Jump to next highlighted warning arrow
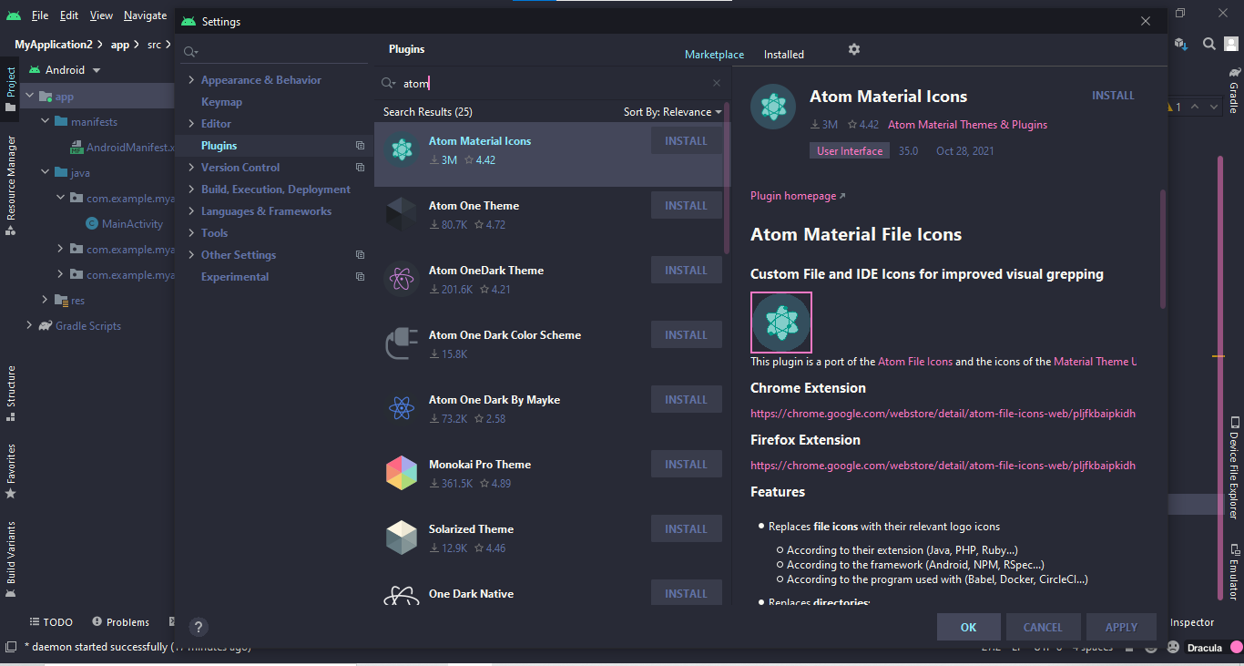This screenshot has width=1244, height=666. tap(1214, 107)
